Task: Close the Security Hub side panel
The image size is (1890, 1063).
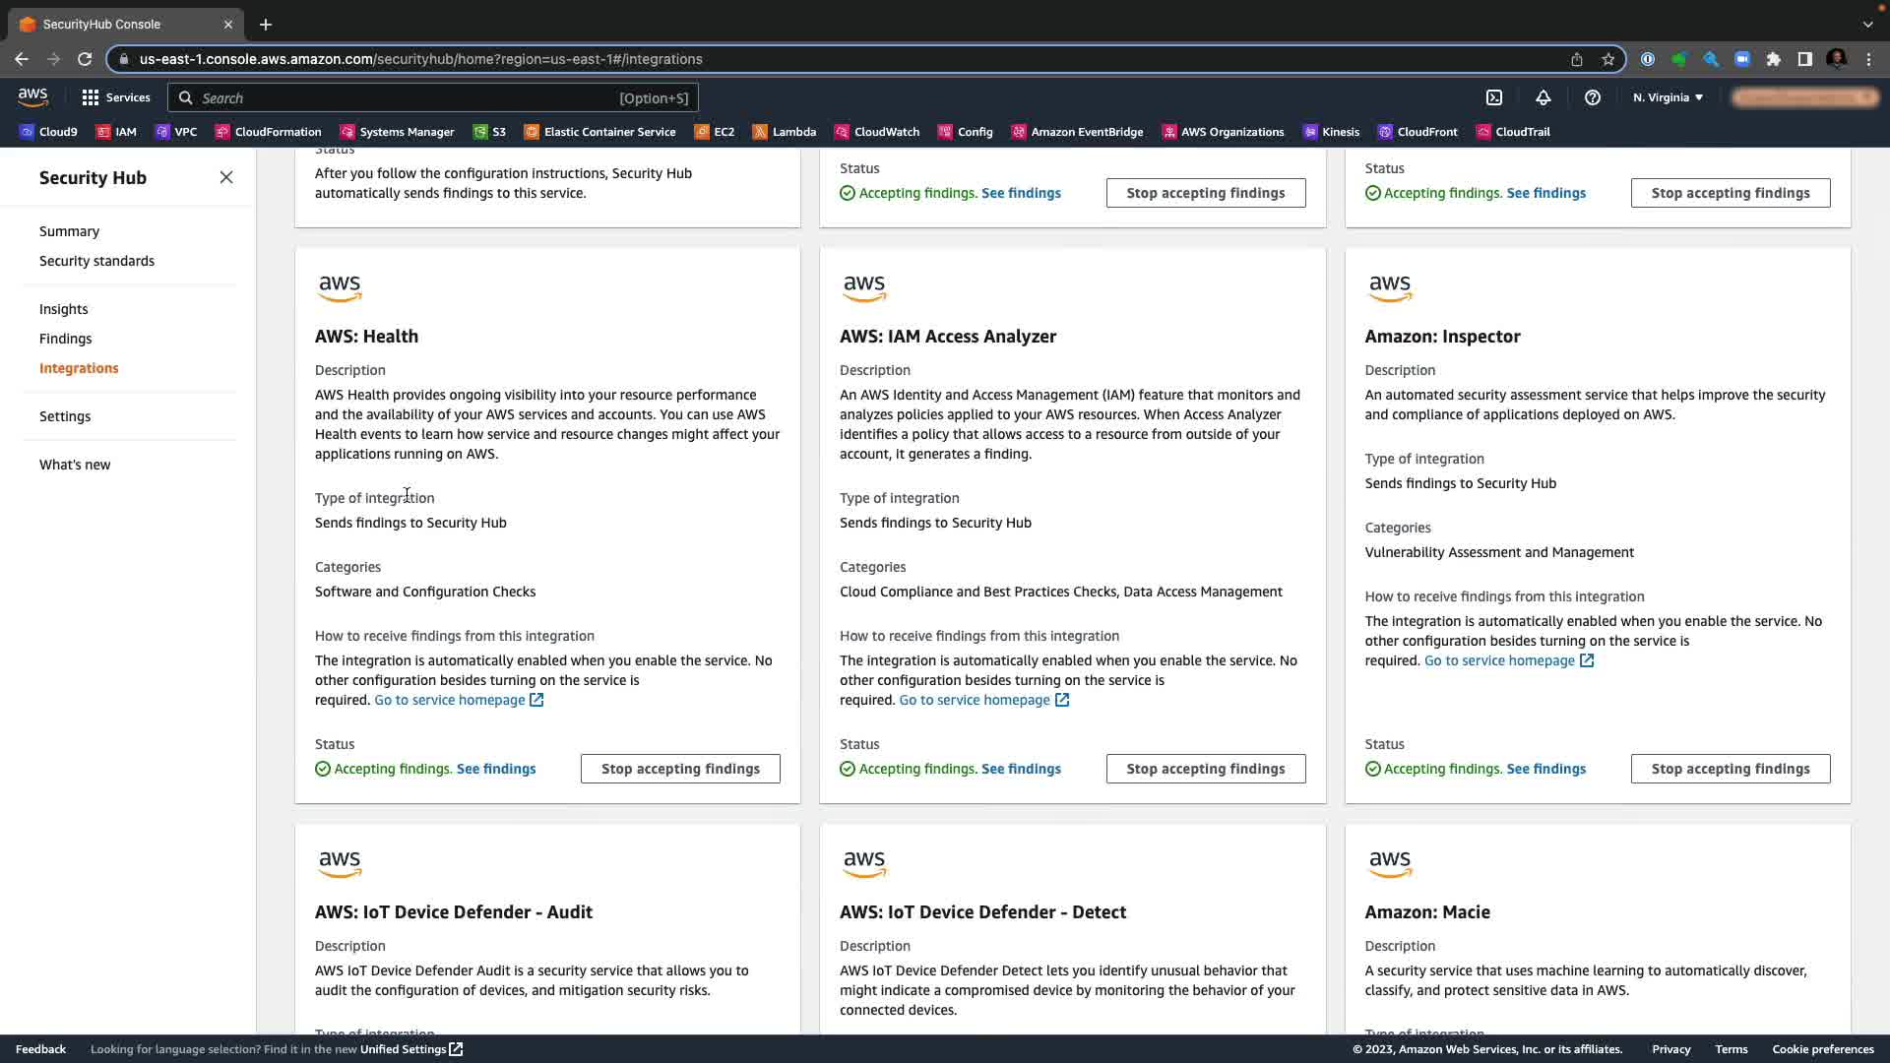Action: 226,177
